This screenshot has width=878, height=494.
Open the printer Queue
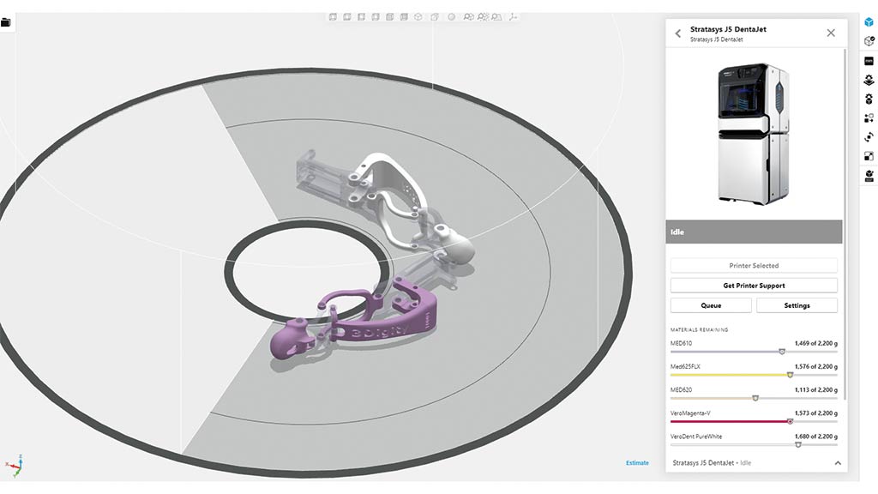click(x=711, y=305)
